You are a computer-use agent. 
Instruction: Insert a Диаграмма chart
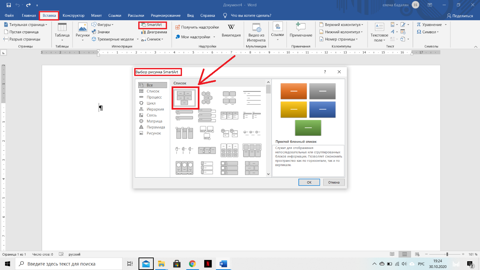pos(154,32)
